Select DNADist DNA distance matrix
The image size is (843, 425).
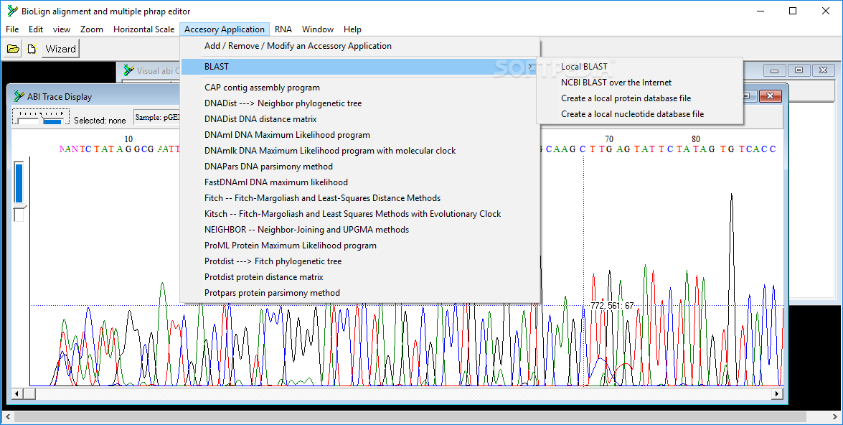click(x=360, y=119)
